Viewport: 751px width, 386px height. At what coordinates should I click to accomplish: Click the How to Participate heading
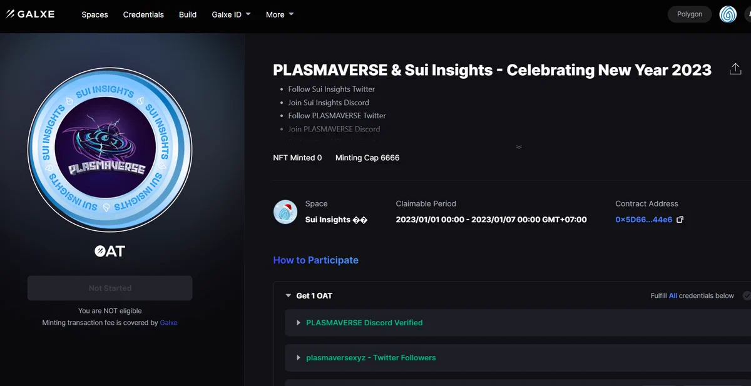[316, 260]
